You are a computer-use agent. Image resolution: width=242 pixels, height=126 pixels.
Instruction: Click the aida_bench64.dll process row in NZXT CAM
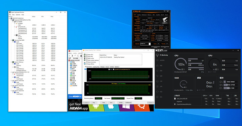[x=206, y=98]
